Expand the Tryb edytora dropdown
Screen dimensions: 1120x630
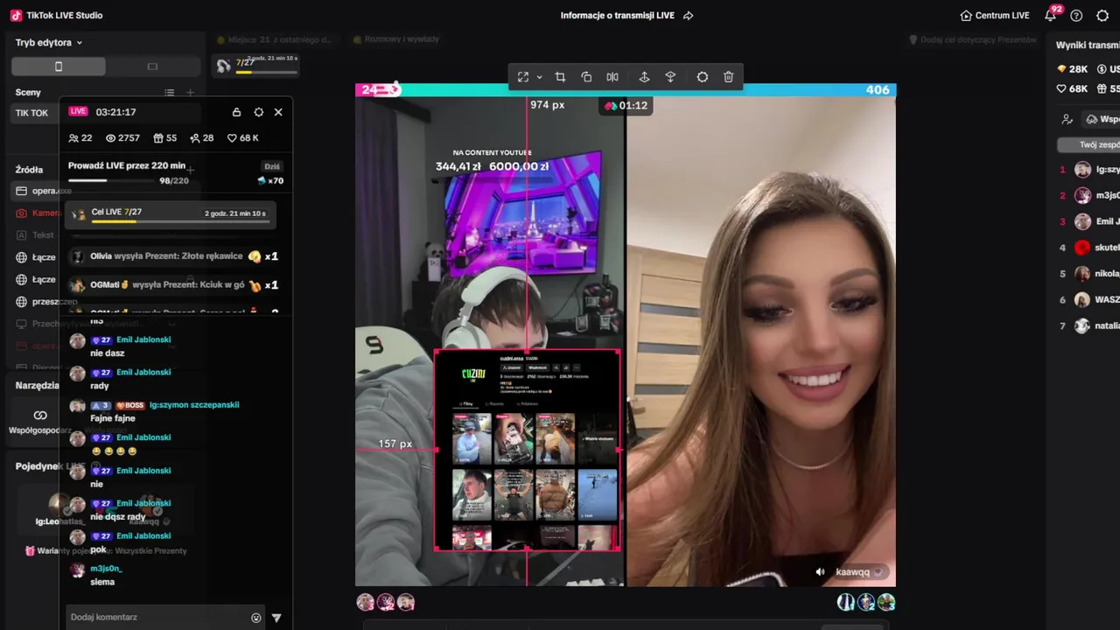click(x=49, y=42)
